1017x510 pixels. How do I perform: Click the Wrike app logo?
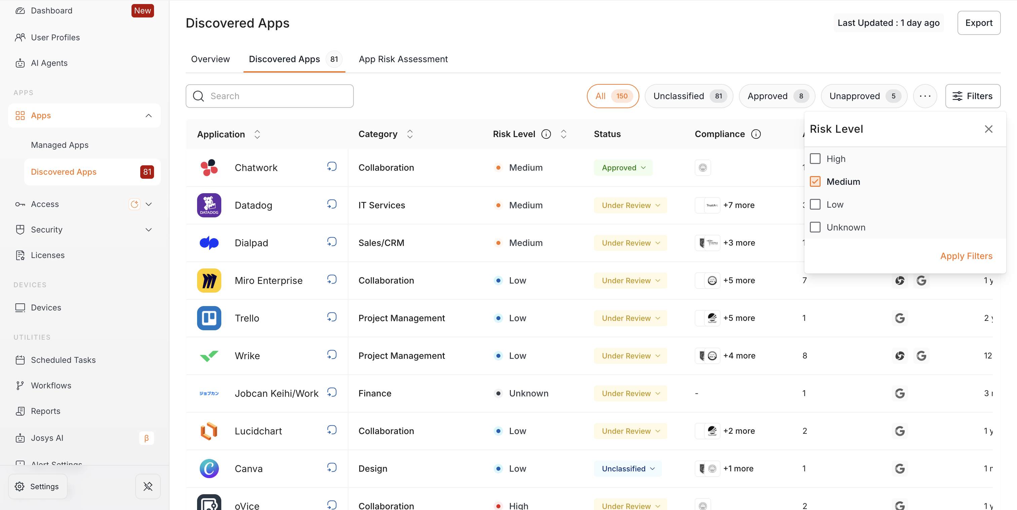click(209, 356)
